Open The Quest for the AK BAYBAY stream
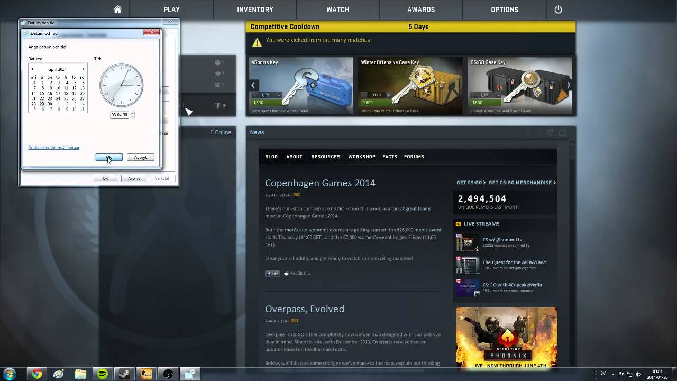677x381 pixels. tap(514, 262)
